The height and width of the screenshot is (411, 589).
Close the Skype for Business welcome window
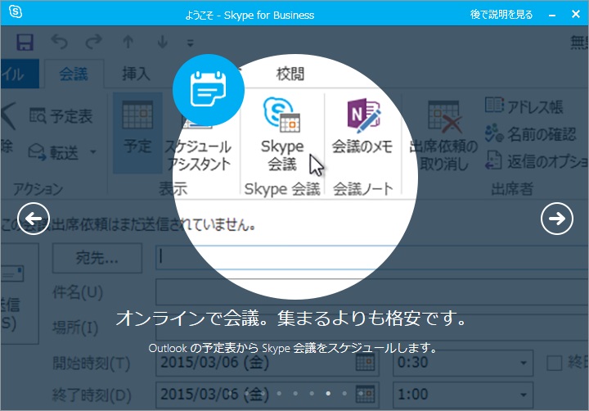click(575, 14)
